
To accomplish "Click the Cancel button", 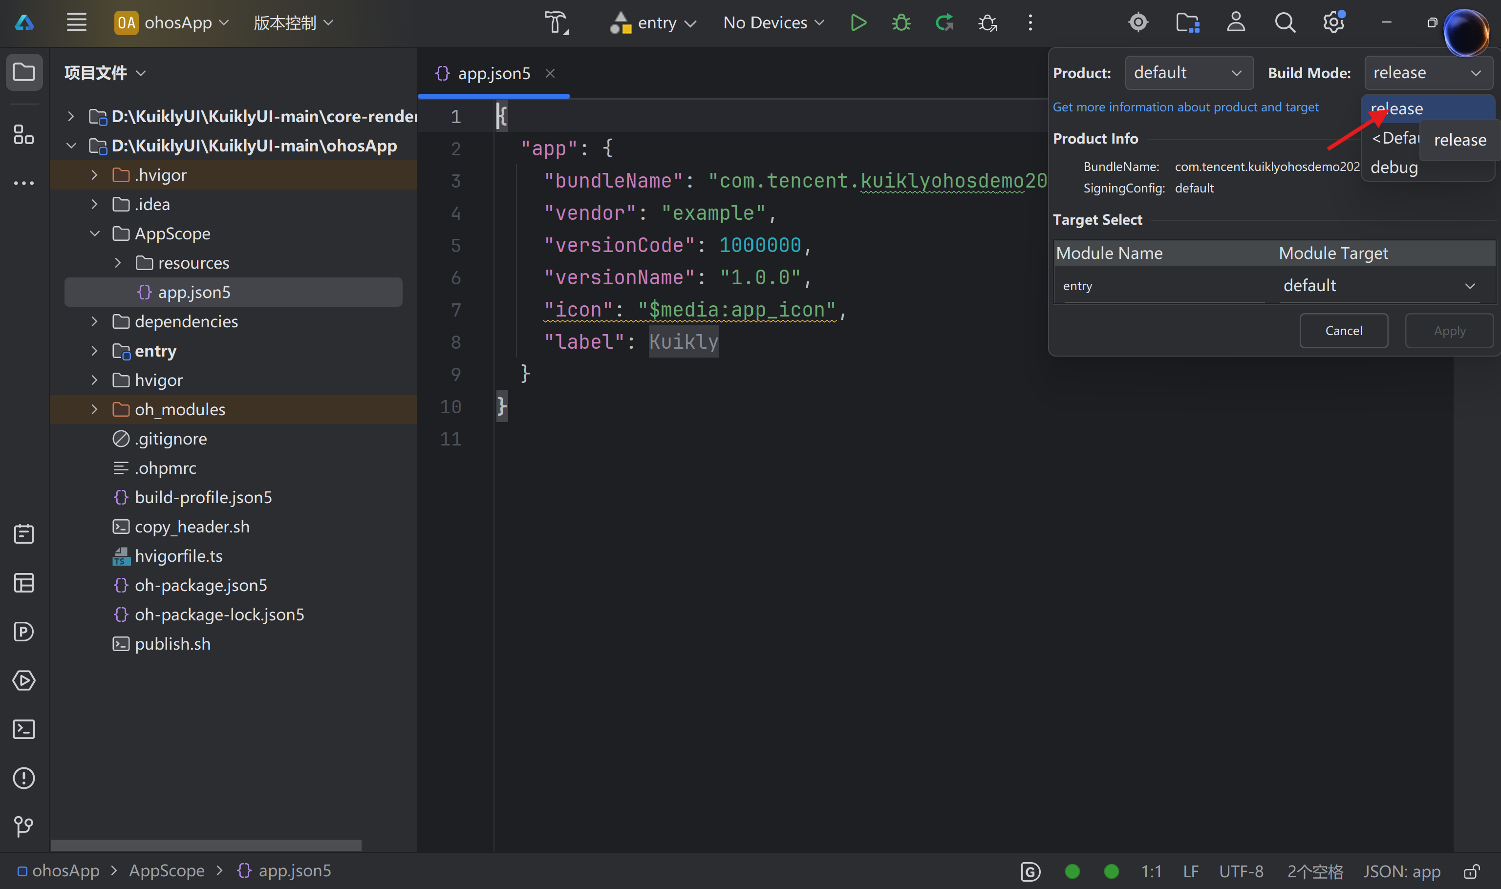I will click(1343, 331).
